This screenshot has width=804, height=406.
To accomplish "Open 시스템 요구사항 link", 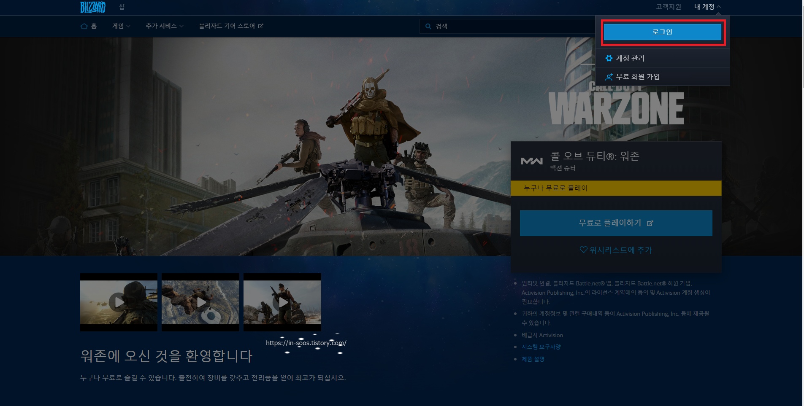I will point(541,347).
